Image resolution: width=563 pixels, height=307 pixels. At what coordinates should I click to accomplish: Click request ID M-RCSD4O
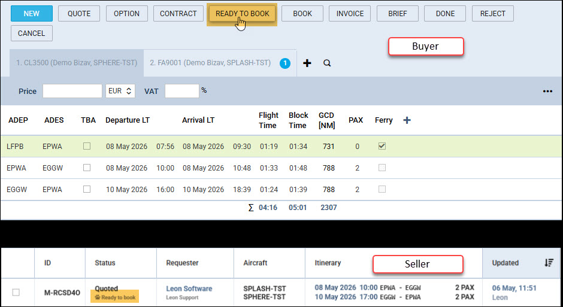coord(62,293)
